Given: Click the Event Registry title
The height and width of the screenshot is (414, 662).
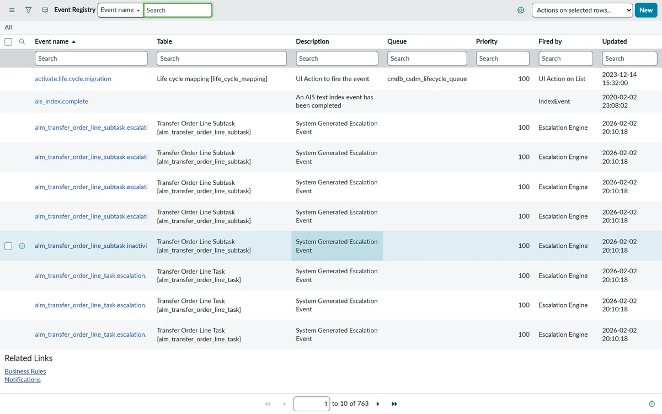Looking at the screenshot, I should coord(74,10).
